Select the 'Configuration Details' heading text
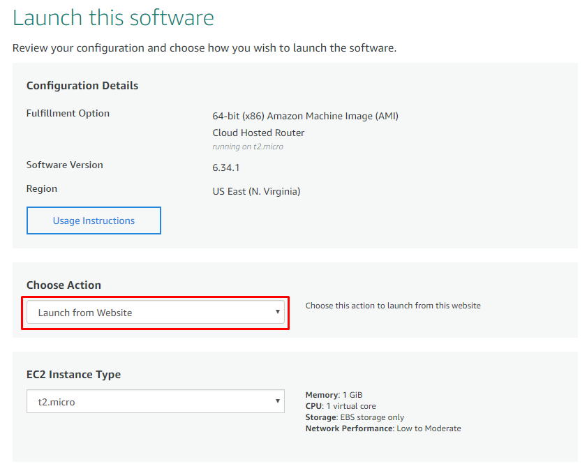Screen dimensions: 587x471 tap(82, 86)
